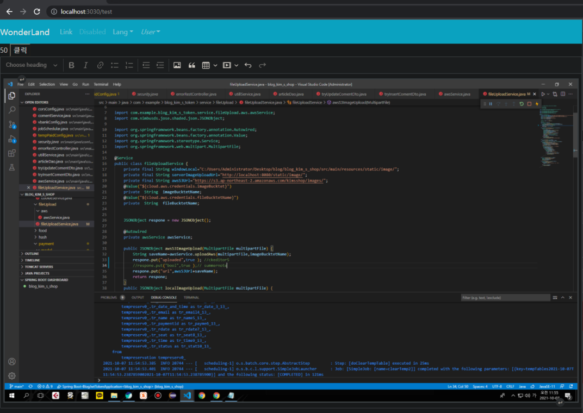Click the VS Code icon in Windows taskbar
This screenshot has height=413, width=583.
[187, 396]
